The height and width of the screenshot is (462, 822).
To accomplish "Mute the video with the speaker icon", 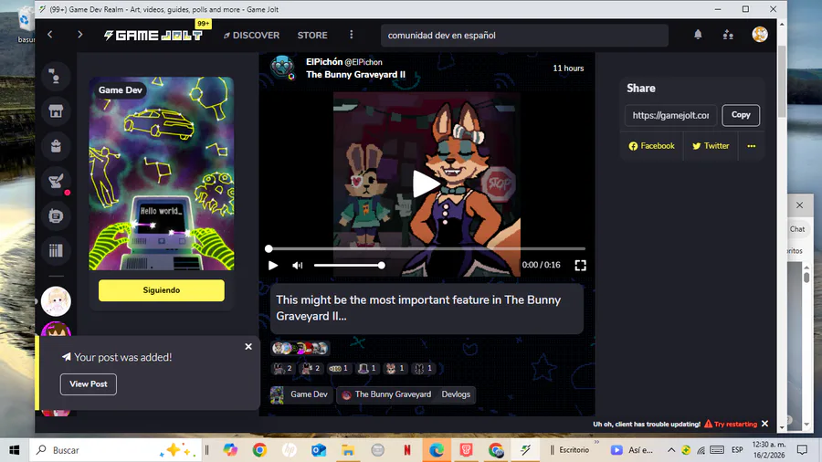I will pyautogui.click(x=297, y=266).
